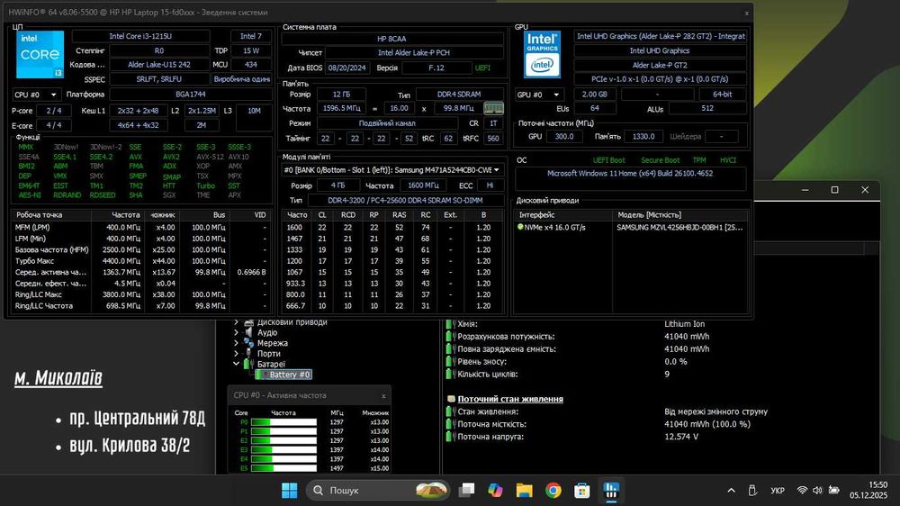This screenshot has height=506, width=900.
Task: Click the battery icon on Кількість циклів row
Action: (451, 374)
